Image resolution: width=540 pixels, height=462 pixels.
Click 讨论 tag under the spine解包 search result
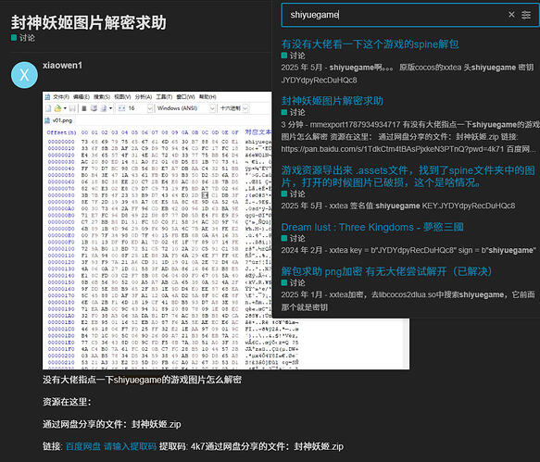pyautogui.click(x=293, y=56)
